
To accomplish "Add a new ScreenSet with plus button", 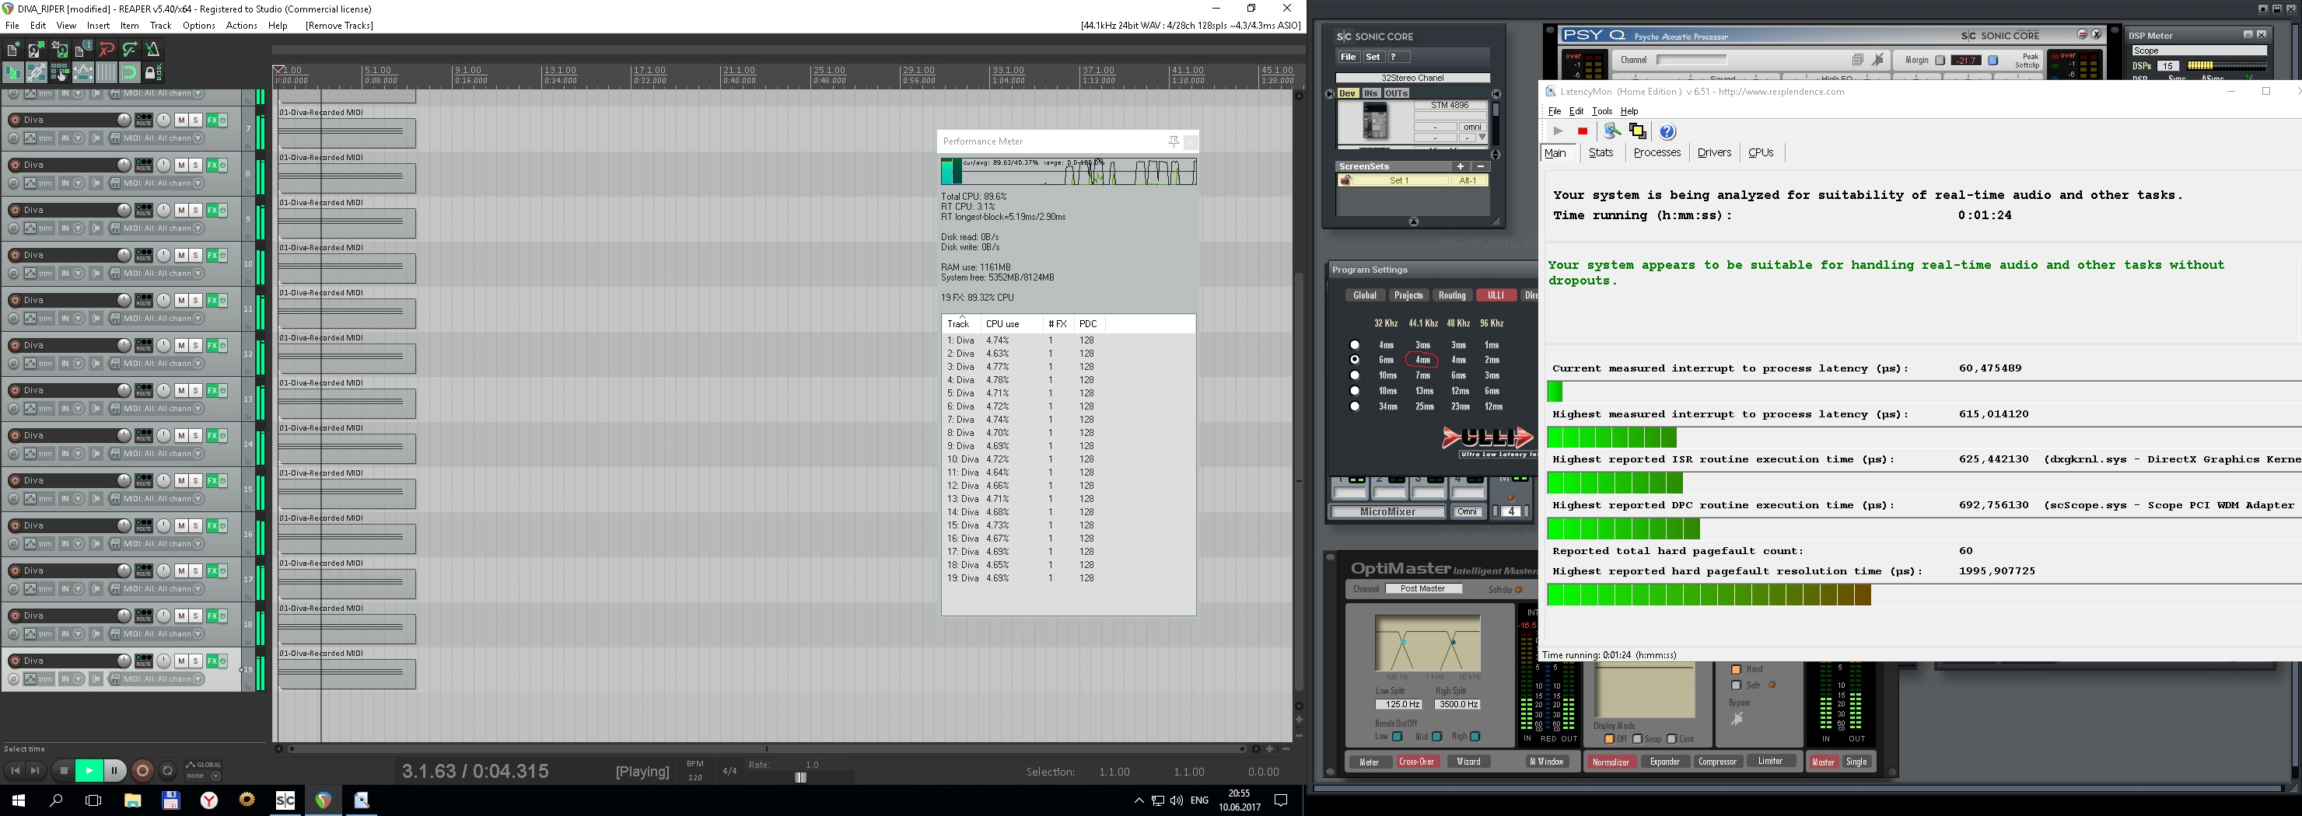I will point(1461,166).
